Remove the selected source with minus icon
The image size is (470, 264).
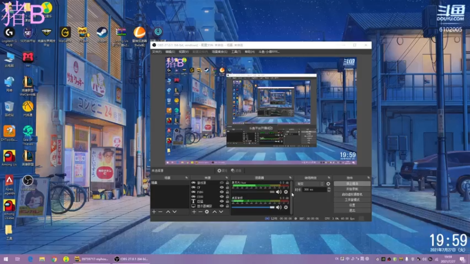pyautogui.click(x=200, y=212)
